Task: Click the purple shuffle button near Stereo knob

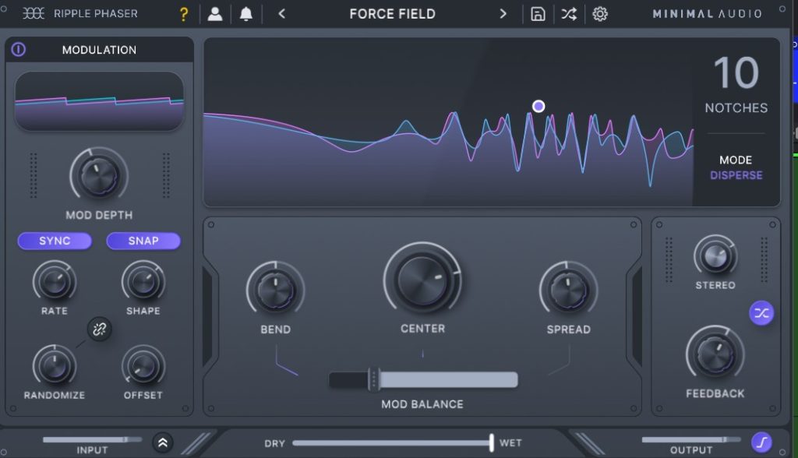Action: [761, 313]
